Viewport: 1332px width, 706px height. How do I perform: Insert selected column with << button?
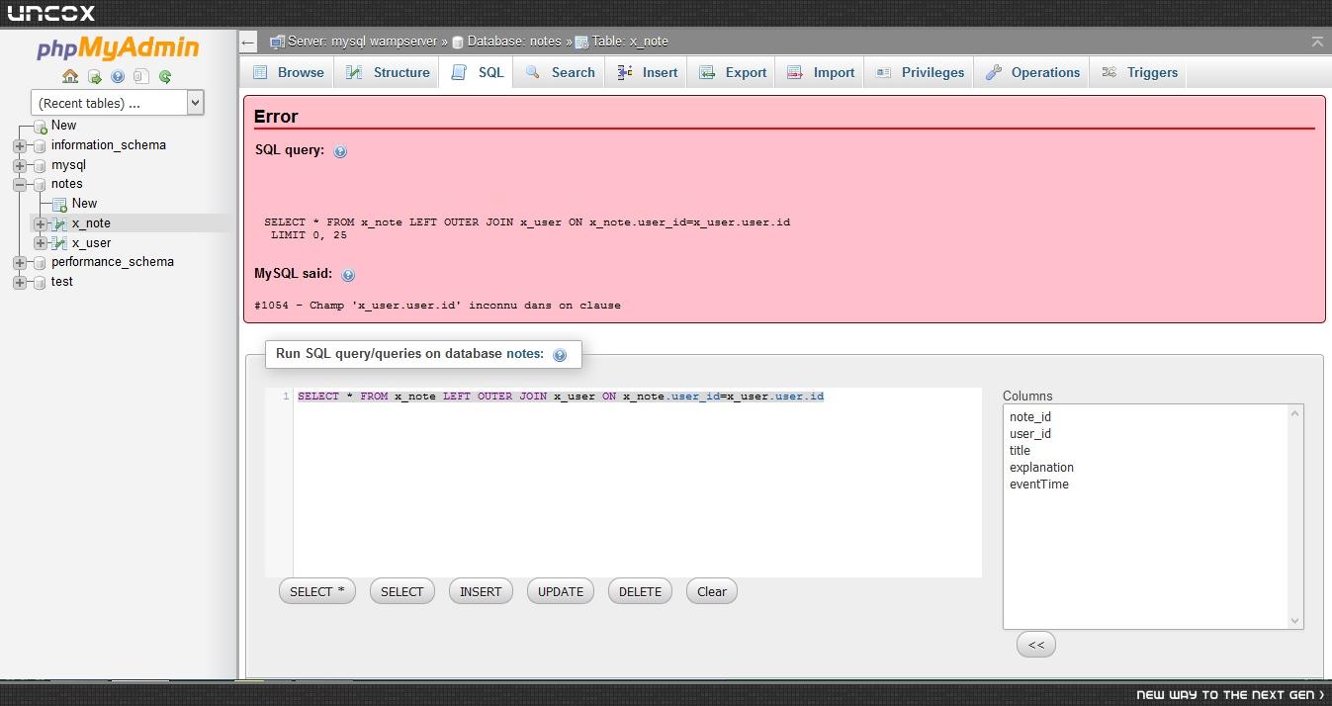(1036, 645)
